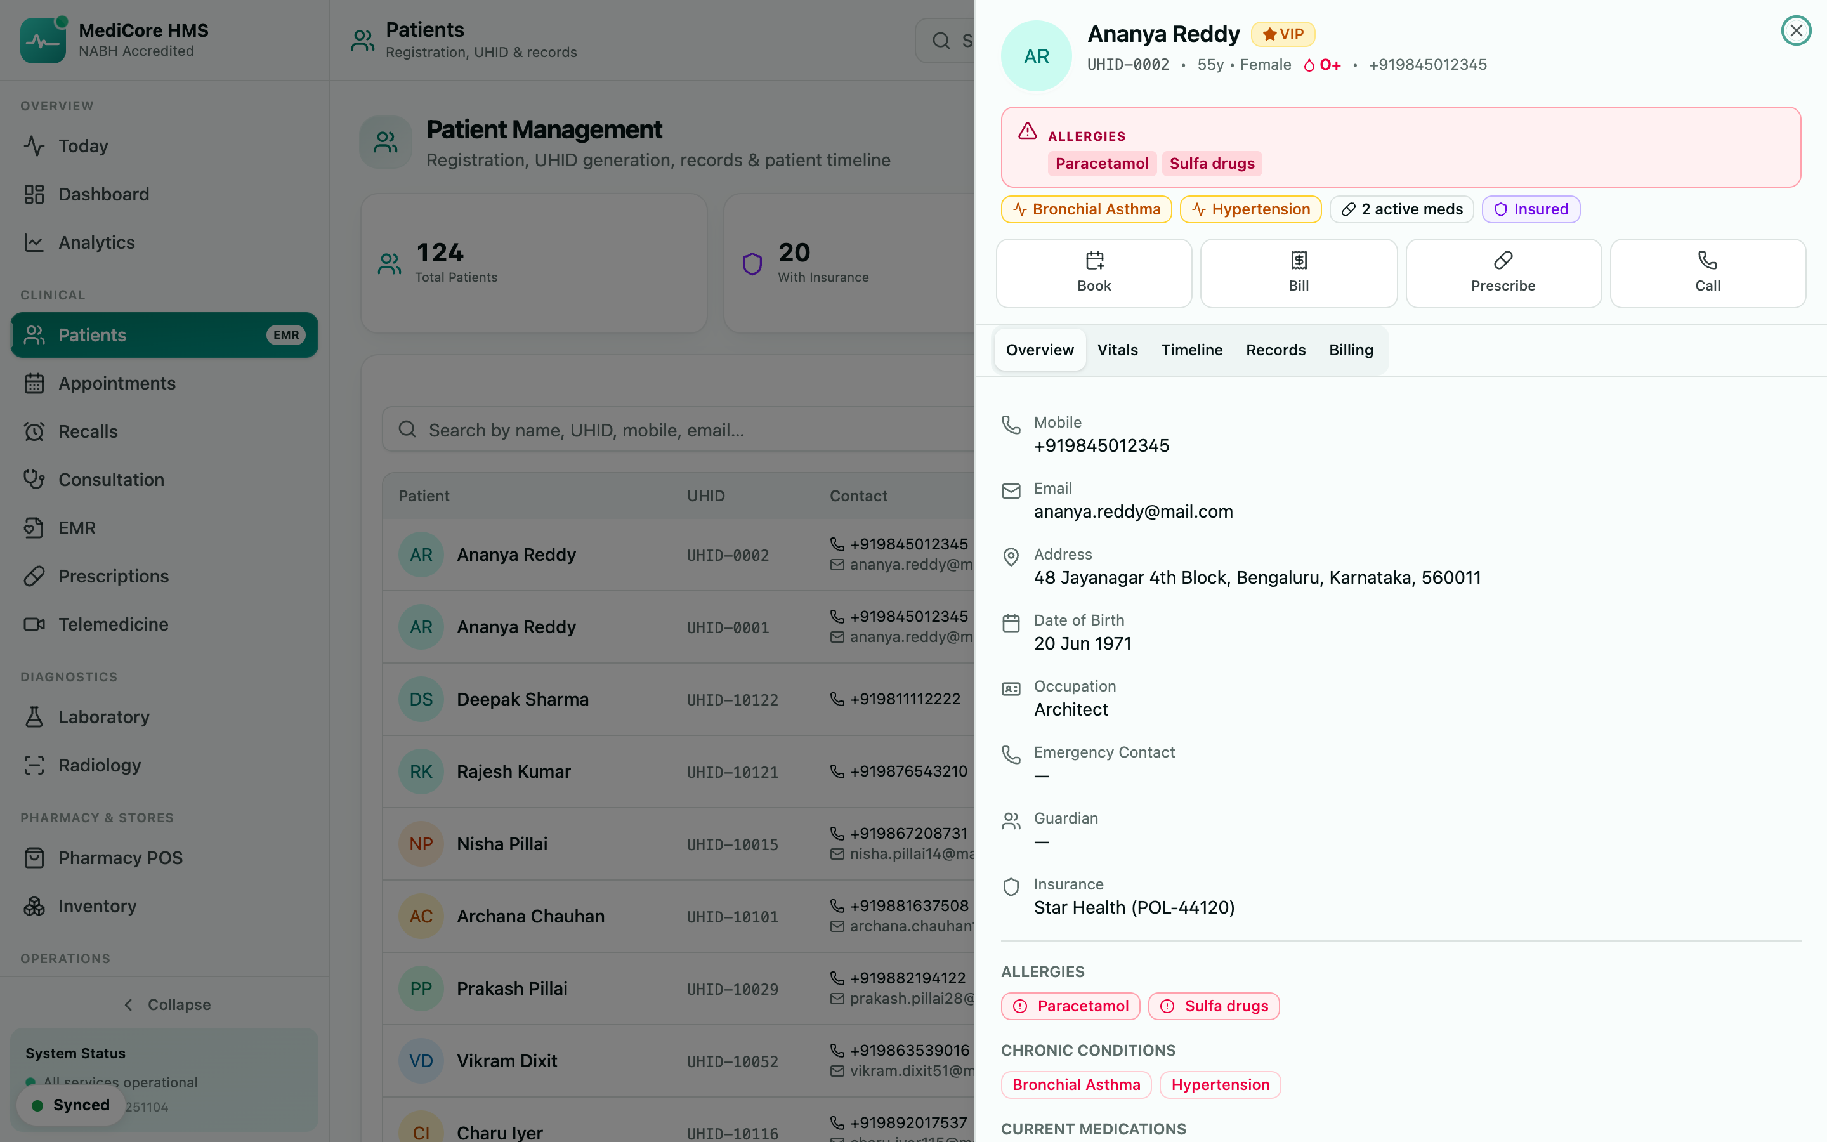Click the allergies warning triangle icon

1027,131
